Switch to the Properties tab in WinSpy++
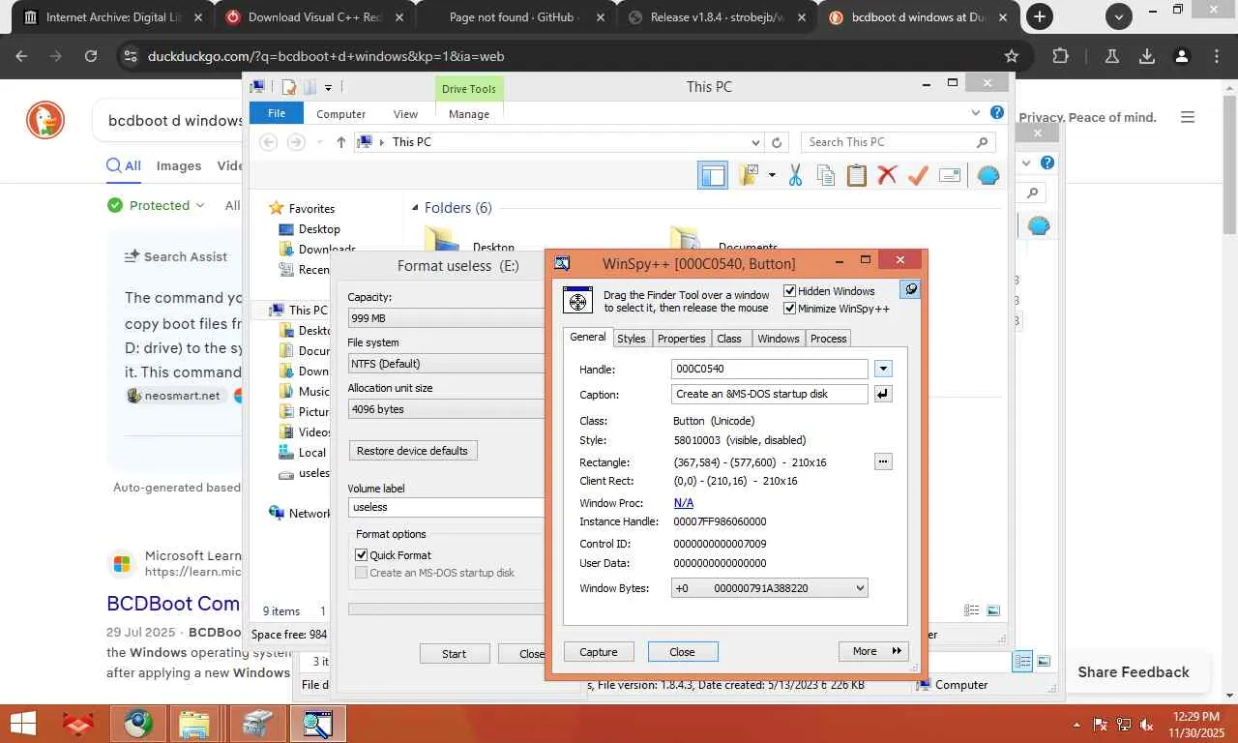 (x=681, y=339)
